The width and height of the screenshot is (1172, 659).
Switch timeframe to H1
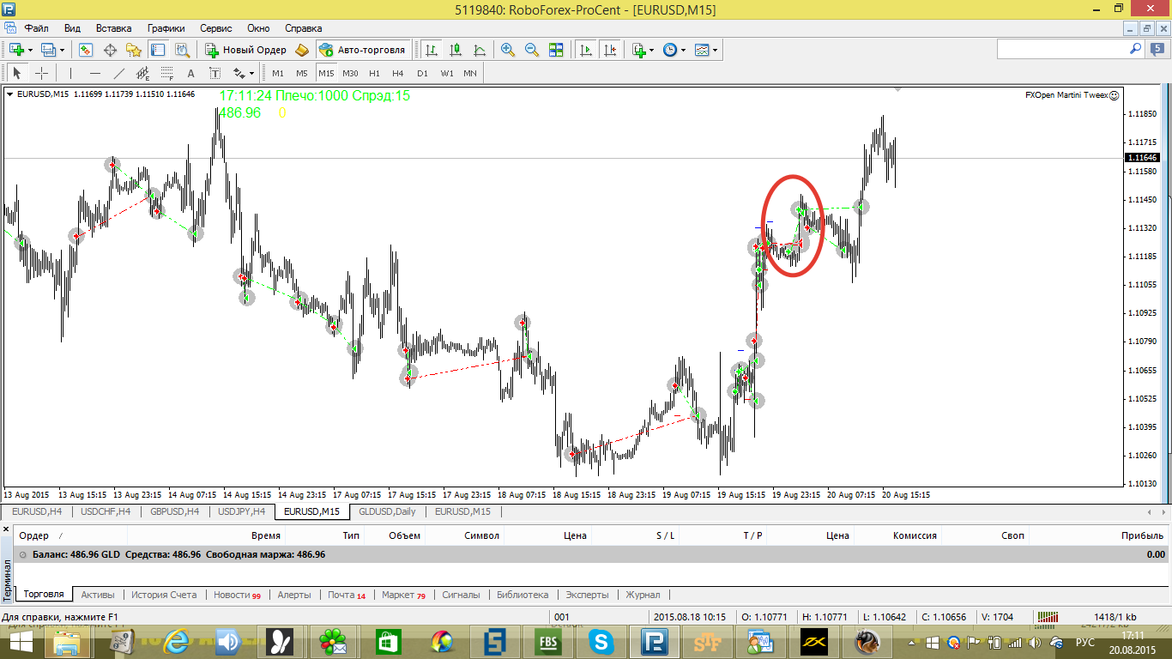(374, 73)
